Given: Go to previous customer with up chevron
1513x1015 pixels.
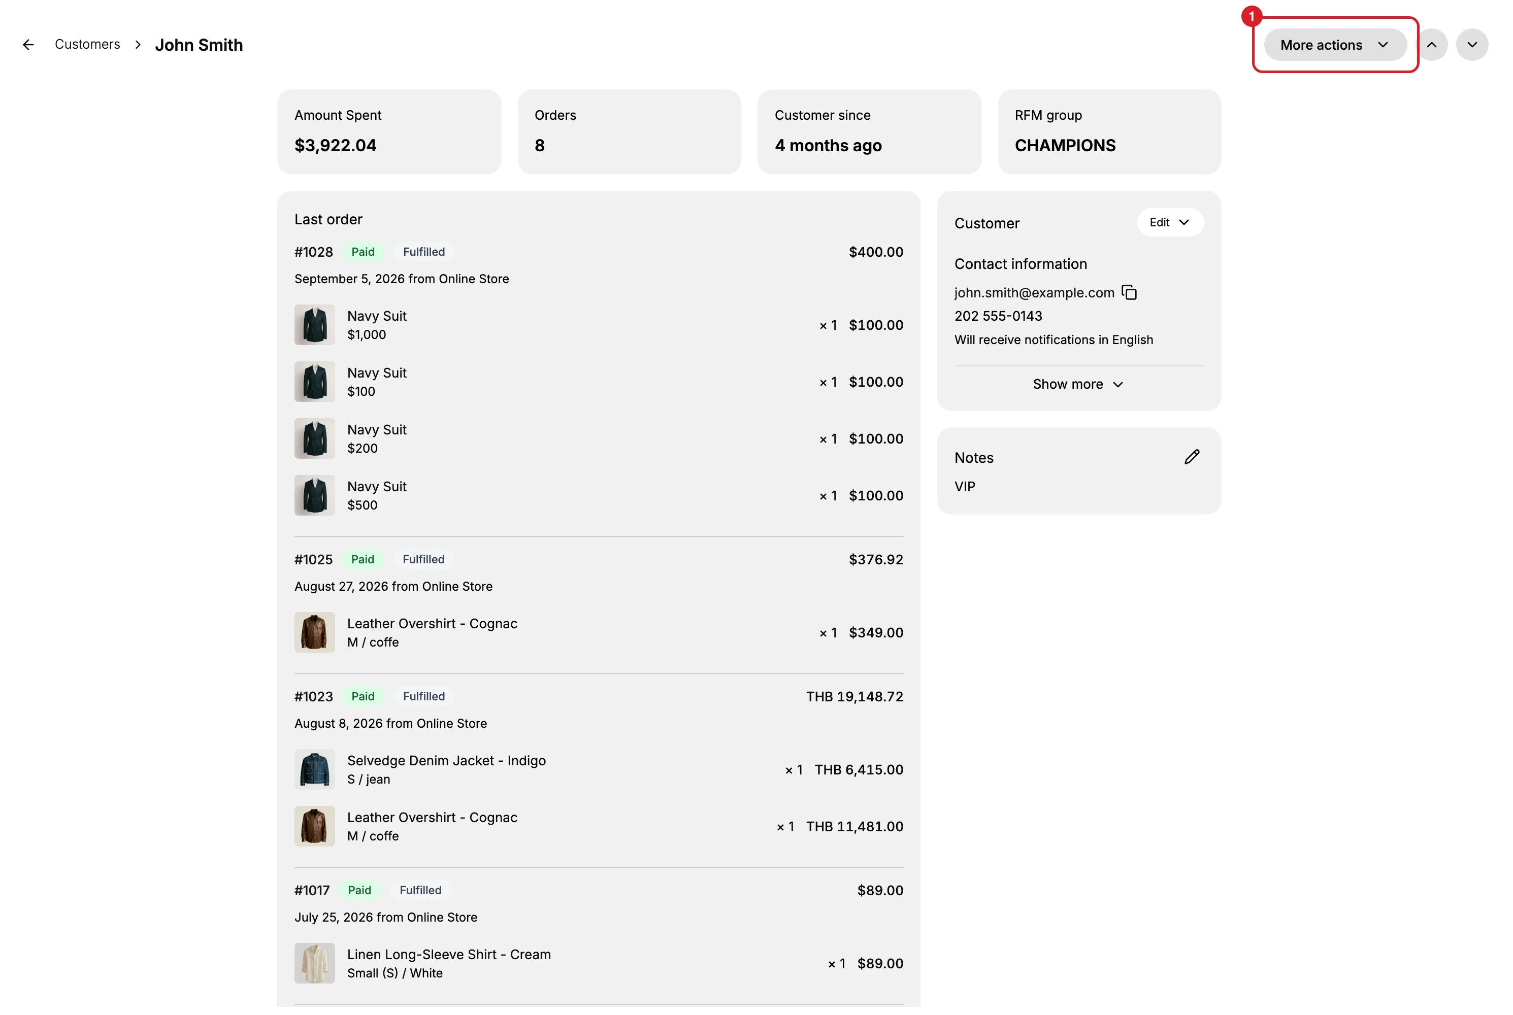Looking at the screenshot, I should coord(1431,45).
